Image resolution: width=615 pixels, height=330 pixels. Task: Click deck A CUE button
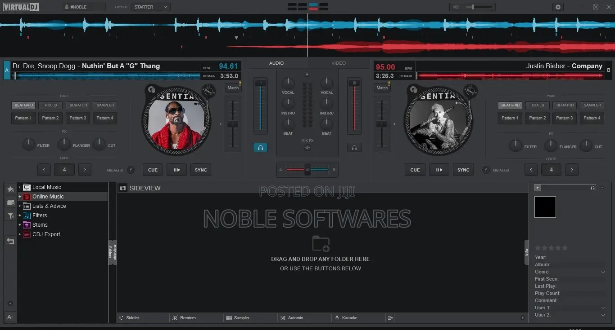tap(153, 170)
